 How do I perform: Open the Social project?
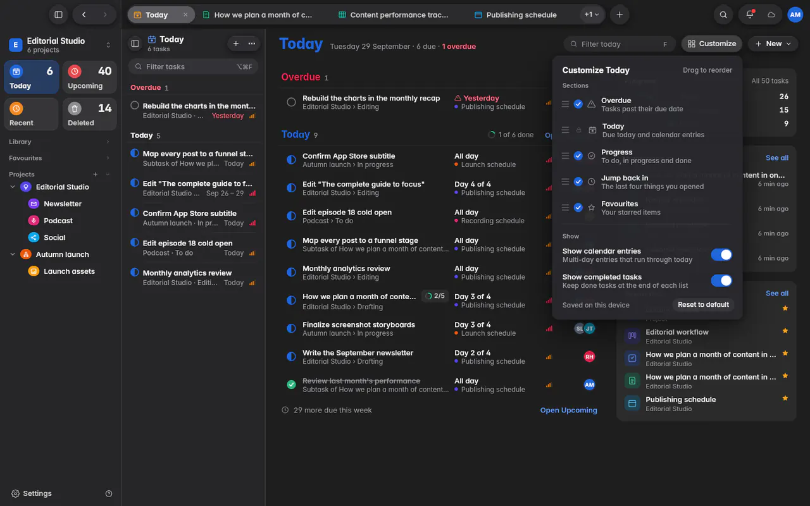pyautogui.click(x=54, y=238)
